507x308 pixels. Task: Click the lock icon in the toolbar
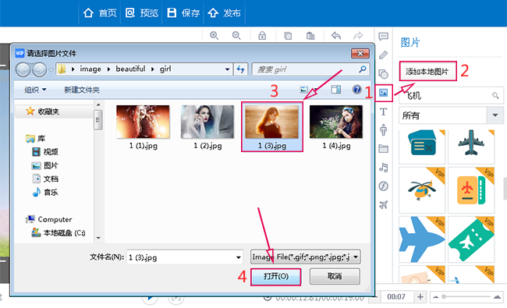[x=262, y=36]
